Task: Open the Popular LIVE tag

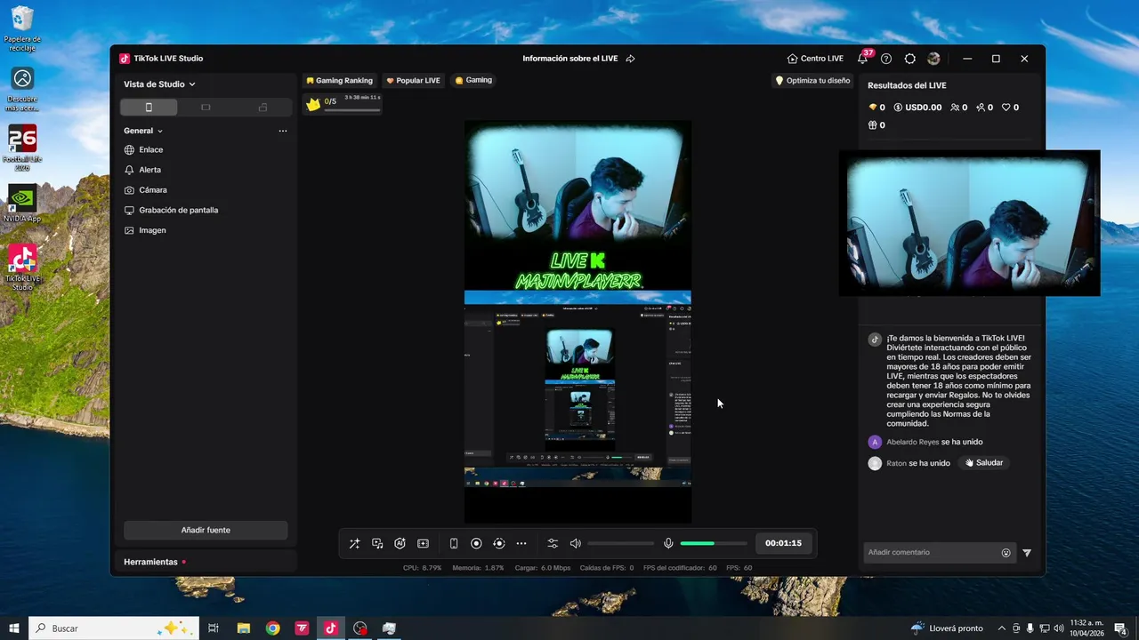Action: pos(413,80)
